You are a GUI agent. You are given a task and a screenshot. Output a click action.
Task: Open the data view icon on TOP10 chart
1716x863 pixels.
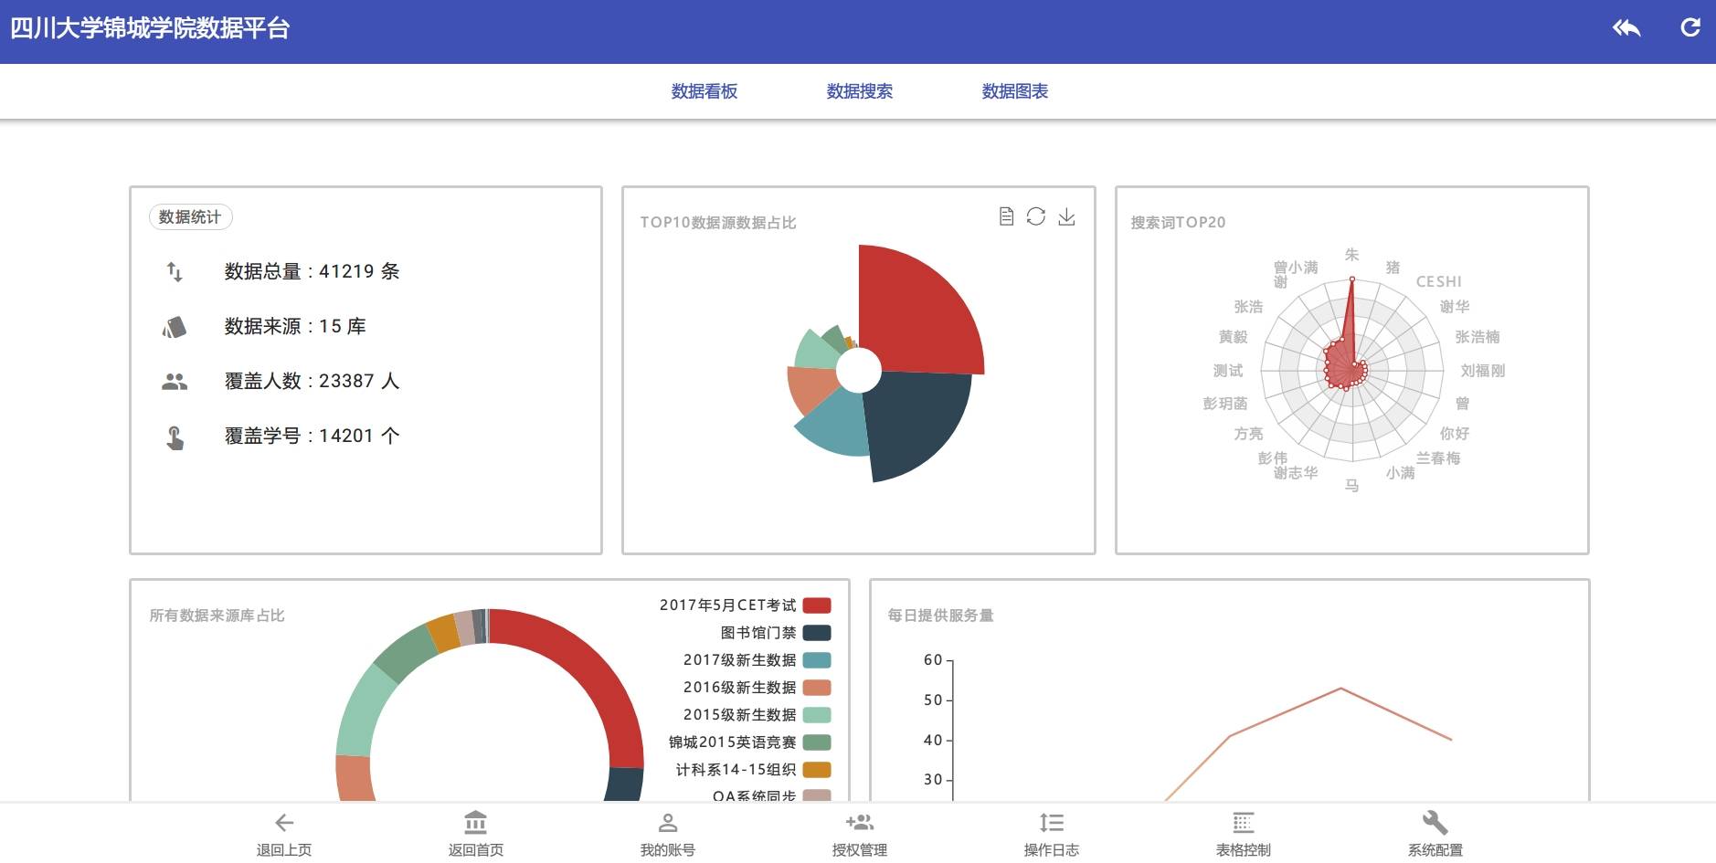(x=1006, y=216)
